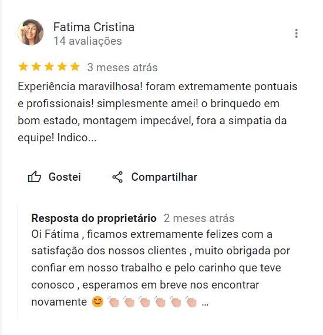The image size is (323, 335).
Task: Open Fatima Cristina's profile photo
Action: (31, 32)
